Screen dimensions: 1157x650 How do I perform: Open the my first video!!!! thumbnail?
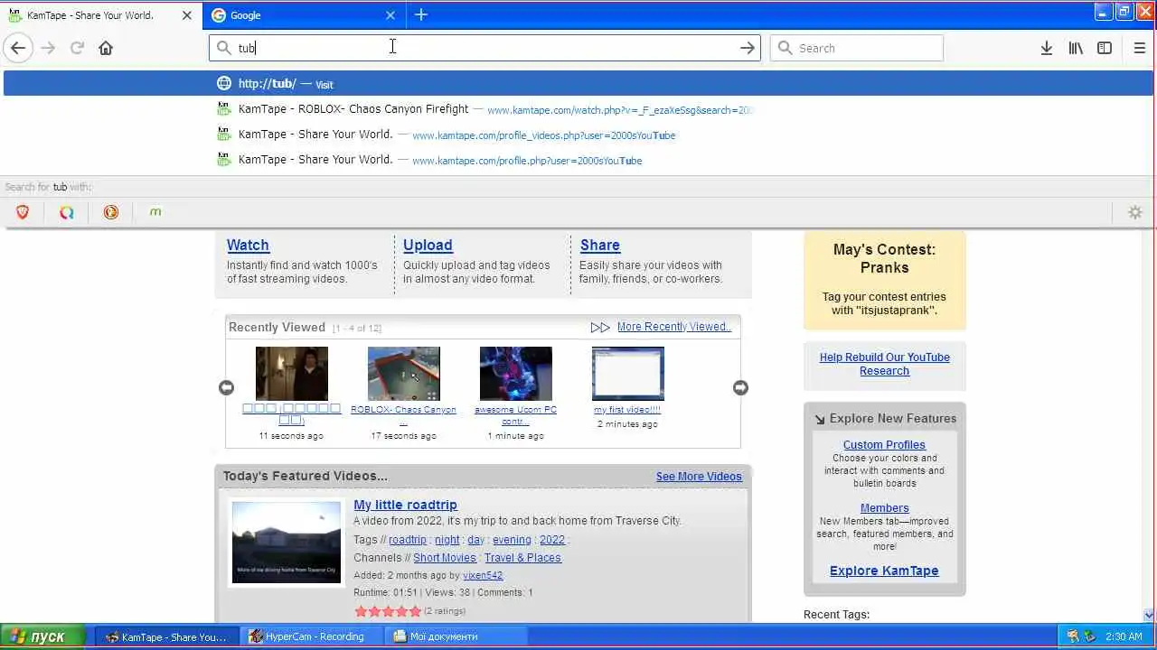point(628,374)
